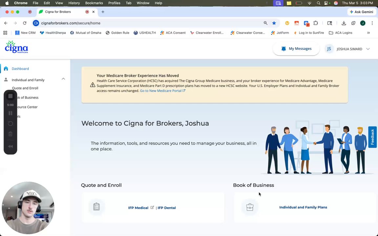
Task: Open Log in to SunFire bookmark
Action: 309,33
